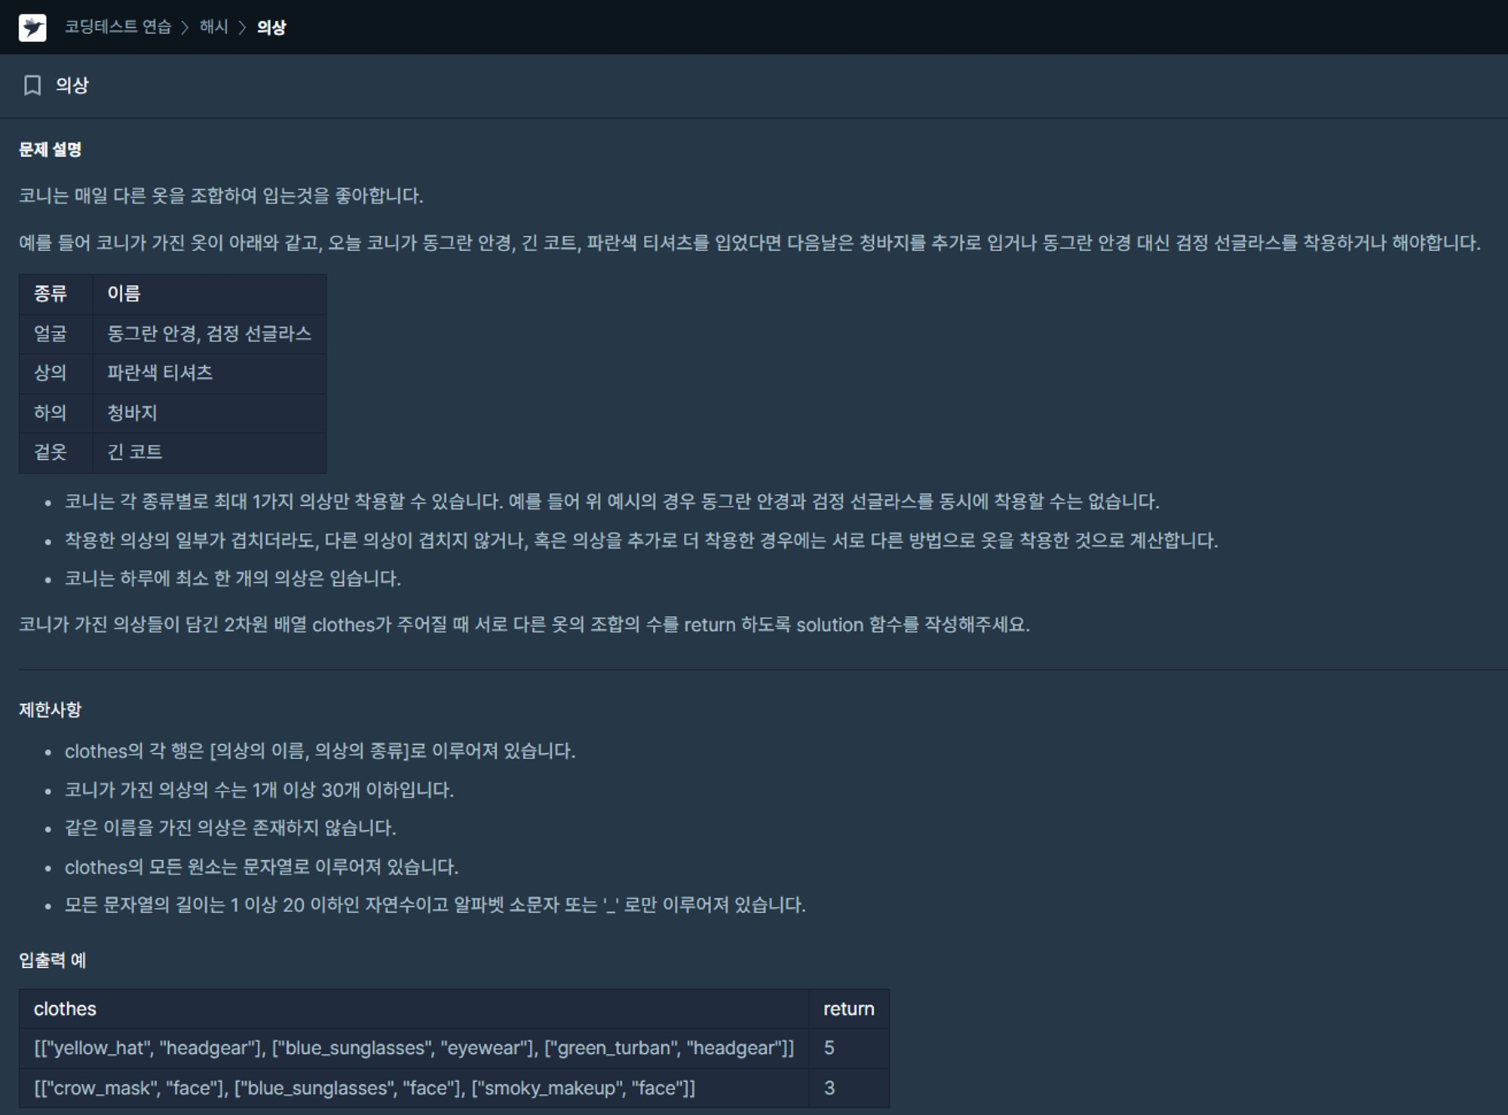Toggle the bookmark icon beside 의상
Viewport: 1508px width, 1115px height.
coord(32,85)
